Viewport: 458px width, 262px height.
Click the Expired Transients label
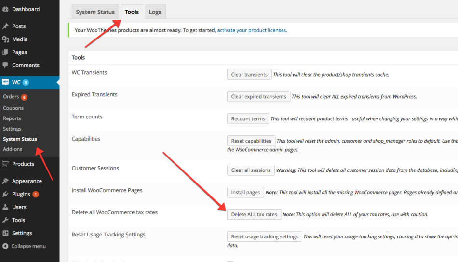(x=94, y=94)
